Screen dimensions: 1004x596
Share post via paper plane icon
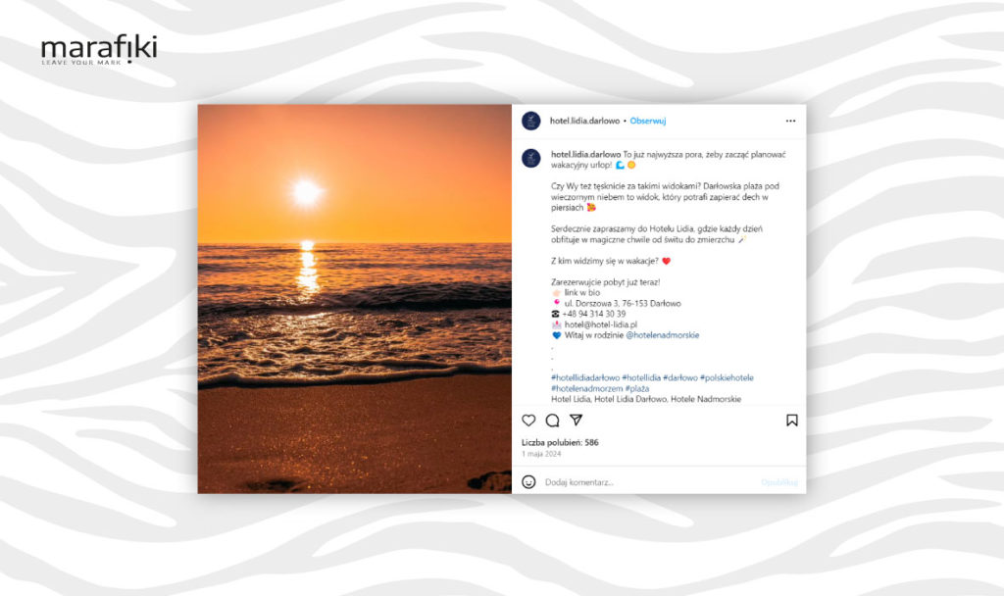pyautogui.click(x=577, y=420)
